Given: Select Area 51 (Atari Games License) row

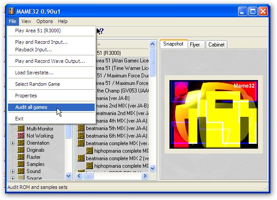Looking at the screenshot, I should pos(122,61).
